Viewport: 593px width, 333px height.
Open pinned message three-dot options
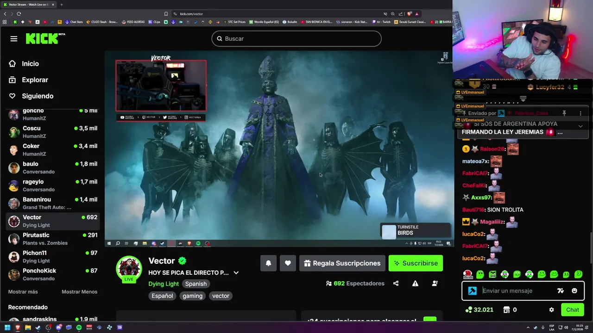[580, 113]
